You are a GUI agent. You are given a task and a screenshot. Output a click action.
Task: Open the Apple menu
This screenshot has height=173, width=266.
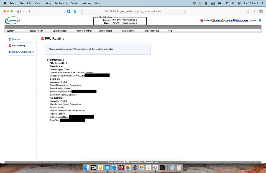(5, 3)
